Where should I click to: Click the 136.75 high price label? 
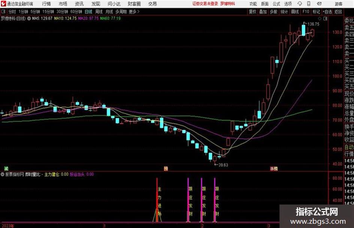(x=313, y=24)
